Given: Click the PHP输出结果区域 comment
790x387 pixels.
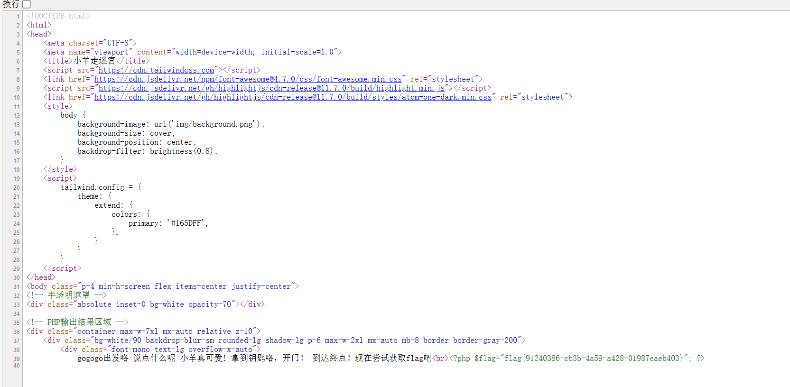Looking at the screenshot, I should (x=77, y=322).
